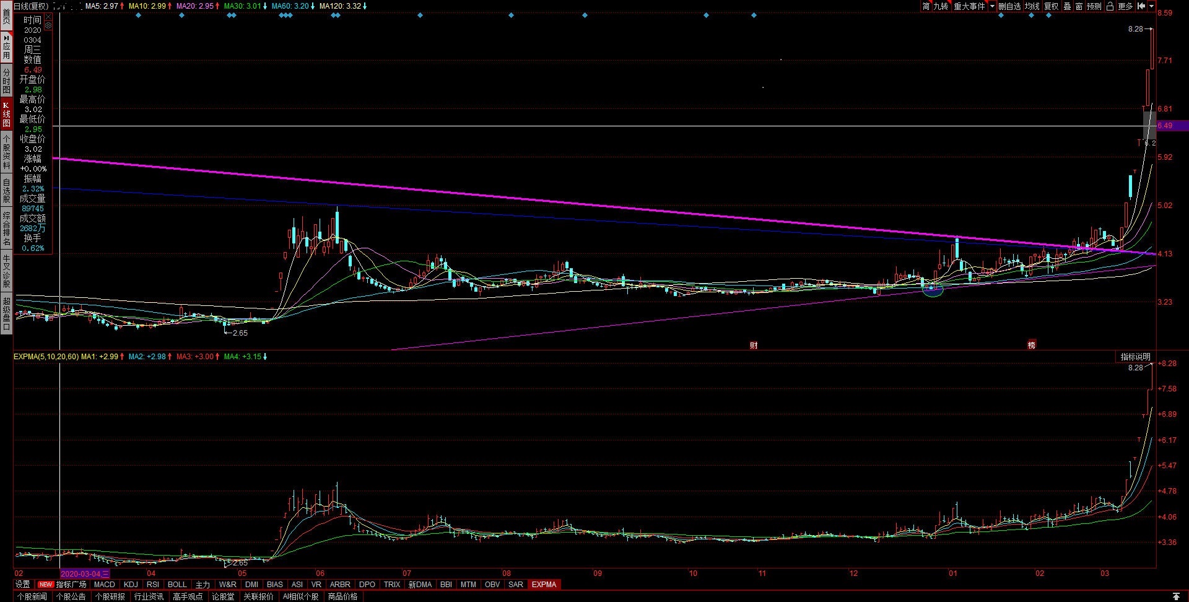Image resolution: width=1189 pixels, height=602 pixels.
Task: Open AI相似个股 similar stocks
Action: coord(301,596)
